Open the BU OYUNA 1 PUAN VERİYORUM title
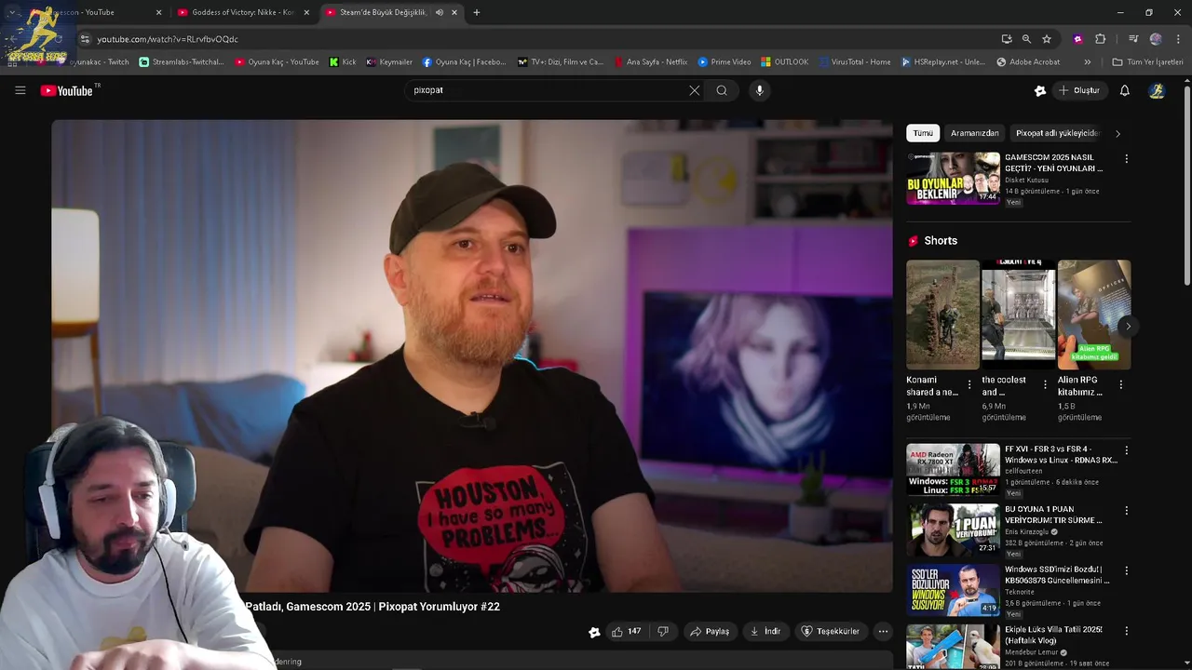 1053,515
